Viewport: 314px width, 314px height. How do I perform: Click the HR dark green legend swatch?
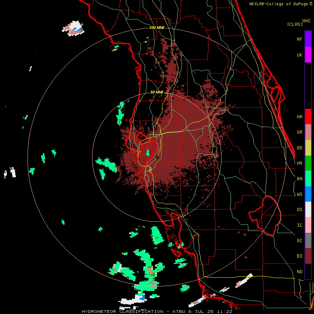(x=308, y=163)
